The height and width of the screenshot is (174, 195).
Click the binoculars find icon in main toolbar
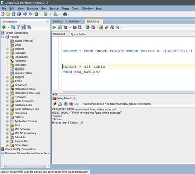point(65,14)
